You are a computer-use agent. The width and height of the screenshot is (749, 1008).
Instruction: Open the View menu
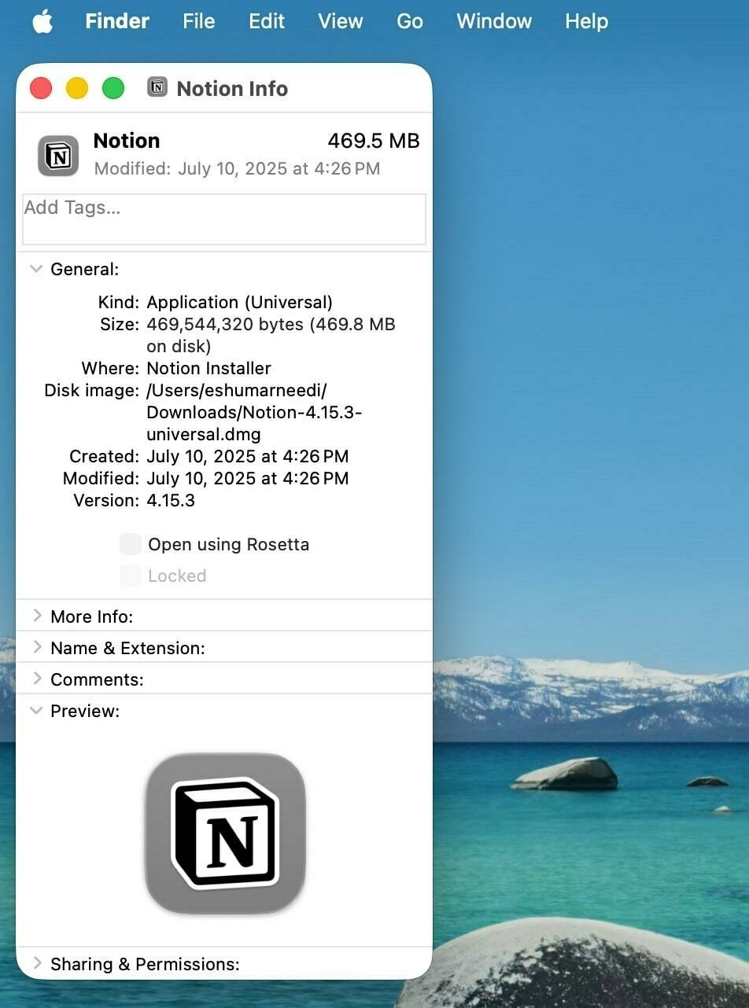[x=341, y=21]
